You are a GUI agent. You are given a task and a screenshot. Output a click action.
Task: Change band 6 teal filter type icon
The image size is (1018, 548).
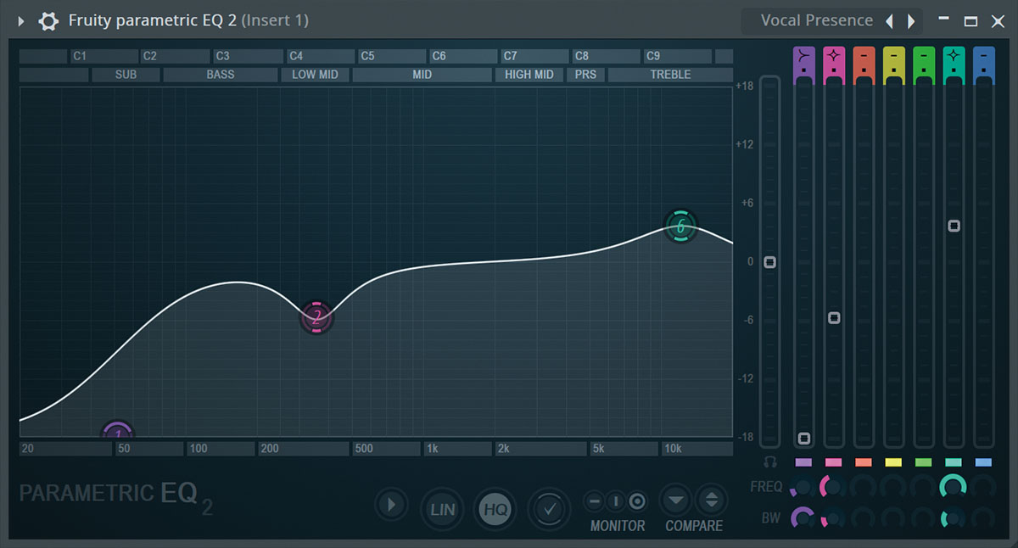click(954, 57)
